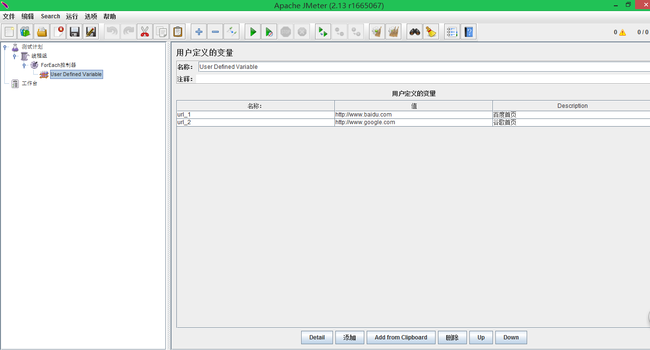Click the warning triangle error counter
This screenshot has height=350, width=650.
point(623,32)
